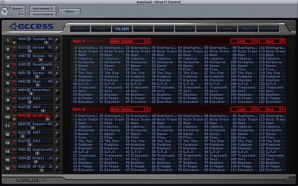Select part number 5 button
Viewport: 298px width, 186px height.
(x=7, y=74)
